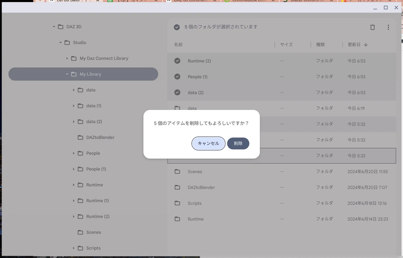403x258 pixels.
Task: Expand the Runtime (2) arrow in the tree
Action: pyautogui.click(x=74, y=216)
